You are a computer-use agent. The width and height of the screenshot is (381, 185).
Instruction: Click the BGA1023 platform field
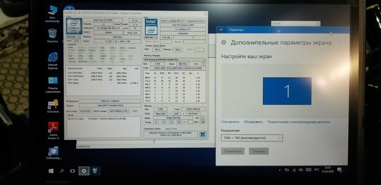click(x=117, y=37)
